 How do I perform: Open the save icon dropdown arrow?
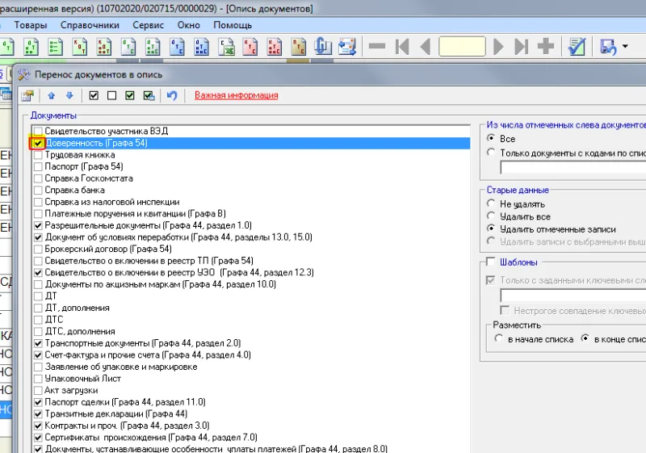point(625,46)
